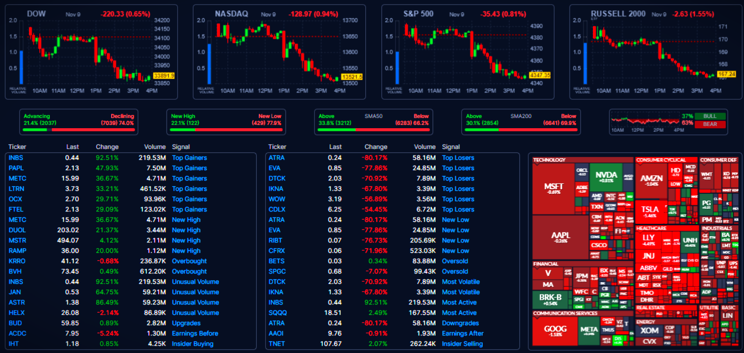This screenshot has height=353, width=744.
Task: Open the Earnings After signal link
Action: [x=463, y=333]
